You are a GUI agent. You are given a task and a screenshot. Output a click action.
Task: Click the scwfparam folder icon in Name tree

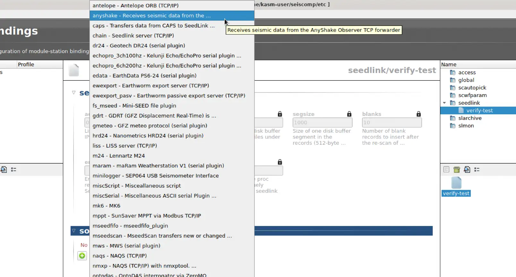pos(453,95)
